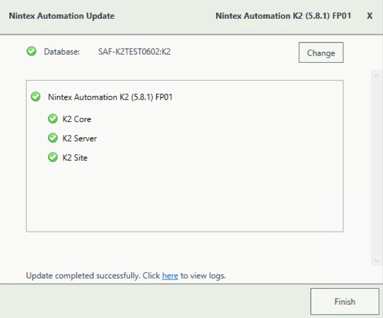383x318 pixels.
Task: Select the K2 Server list item label
Action: coord(79,138)
